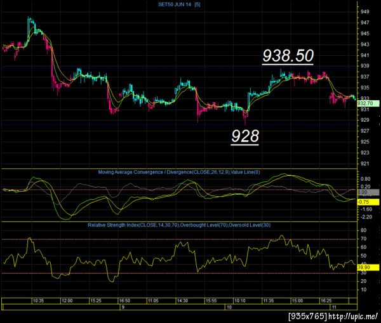
Task: Click the MACD value label -0.75
Action: click(368, 202)
